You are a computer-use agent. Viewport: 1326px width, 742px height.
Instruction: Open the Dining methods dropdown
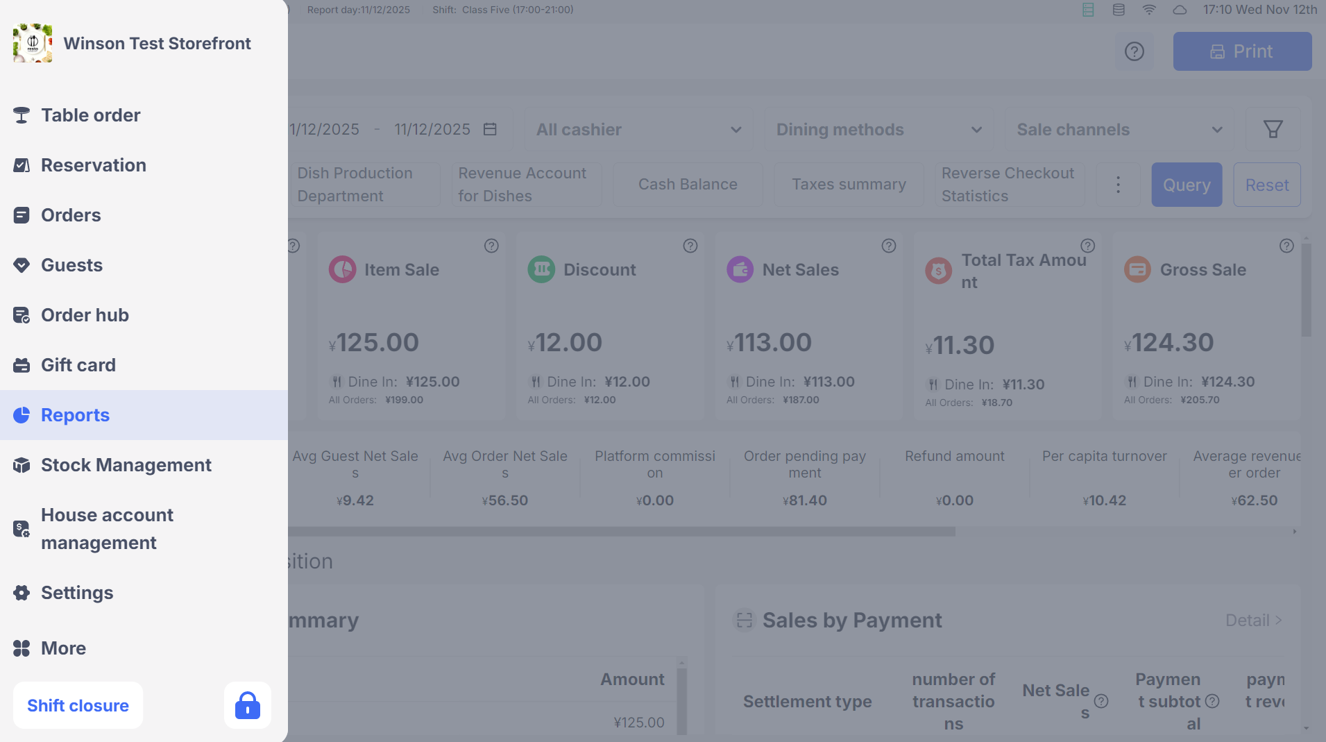[x=878, y=130]
